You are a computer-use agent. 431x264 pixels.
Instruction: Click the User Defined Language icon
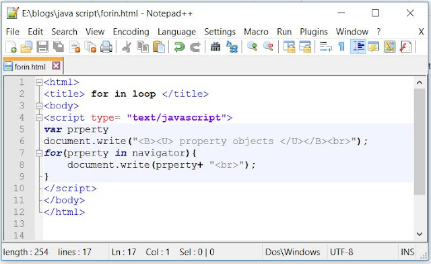(x=374, y=46)
